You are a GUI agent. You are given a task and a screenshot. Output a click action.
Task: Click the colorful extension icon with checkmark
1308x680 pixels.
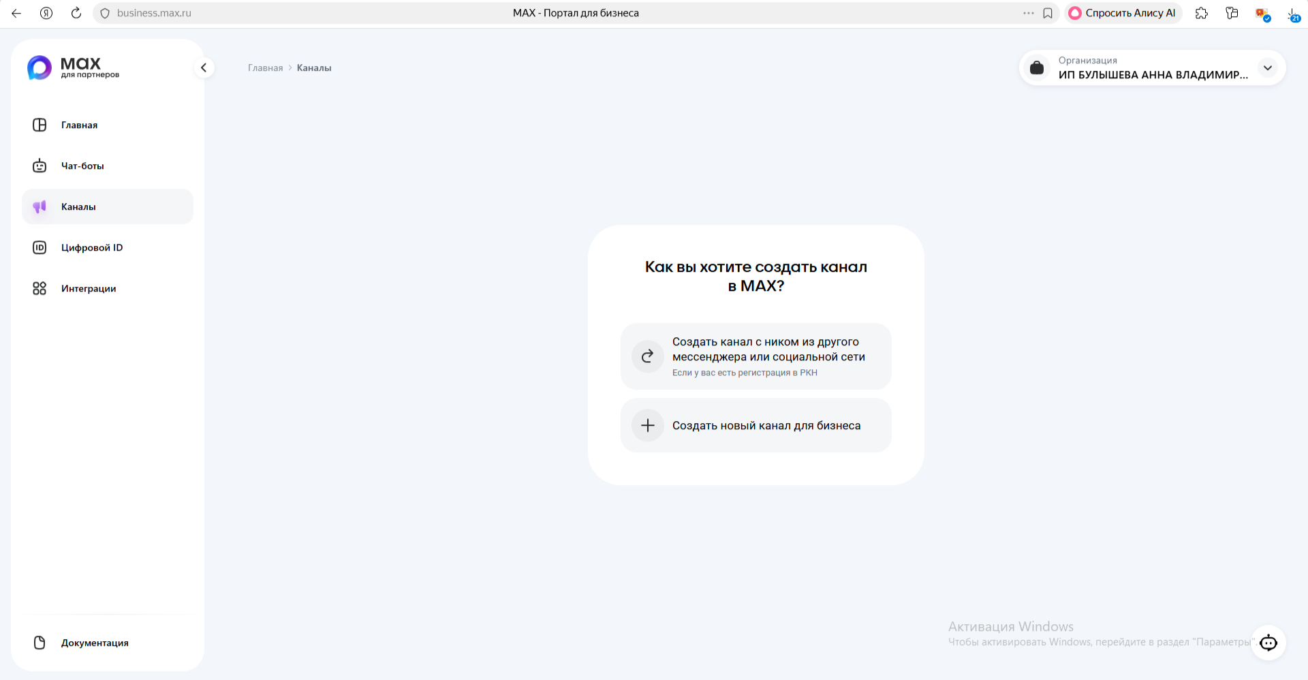tap(1262, 14)
